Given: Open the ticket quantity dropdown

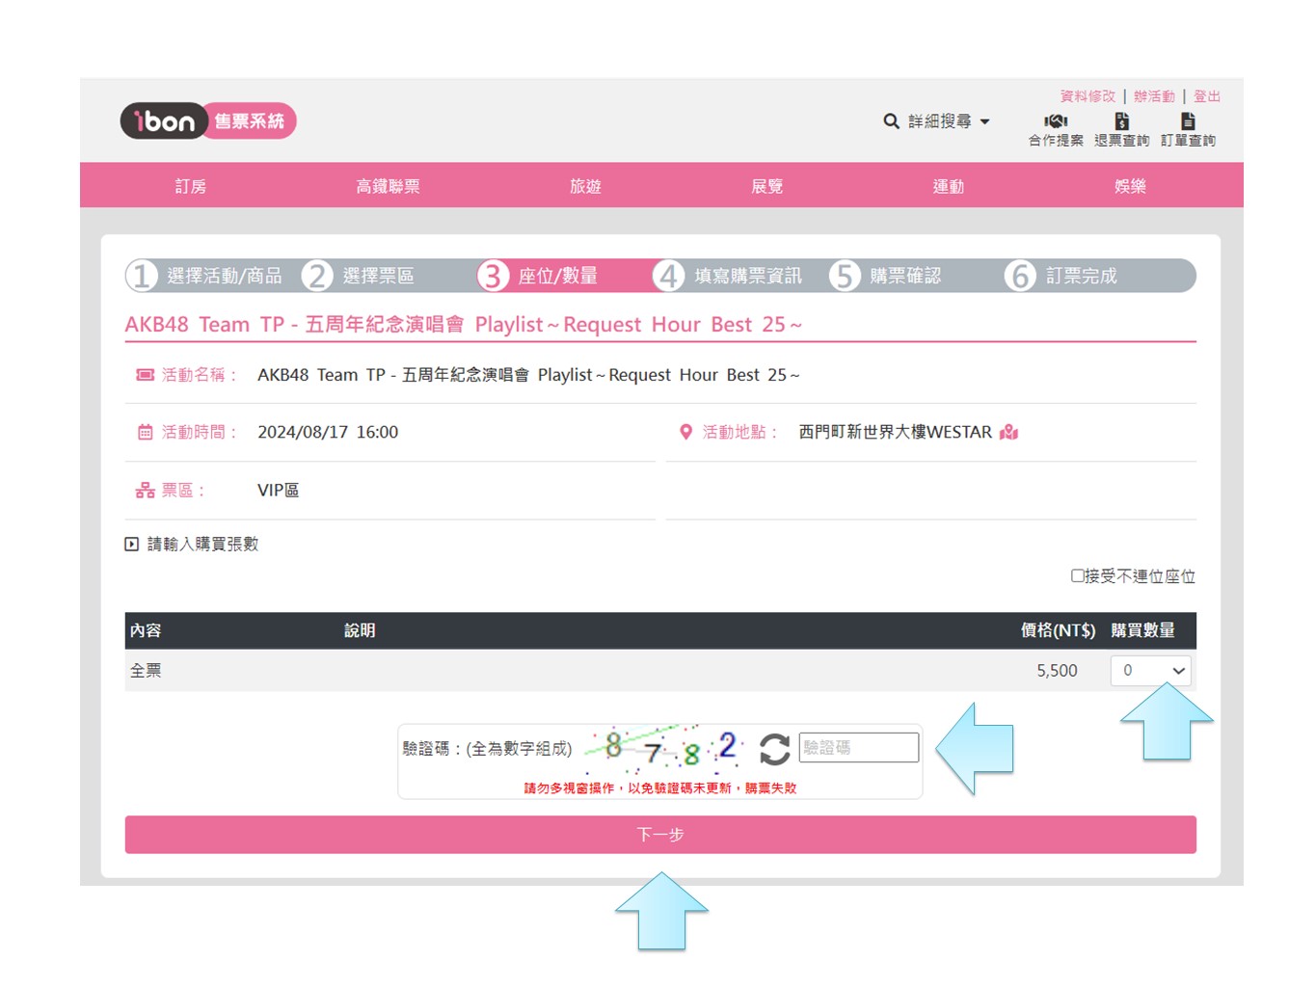Looking at the screenshot, I should [1150, 671].
